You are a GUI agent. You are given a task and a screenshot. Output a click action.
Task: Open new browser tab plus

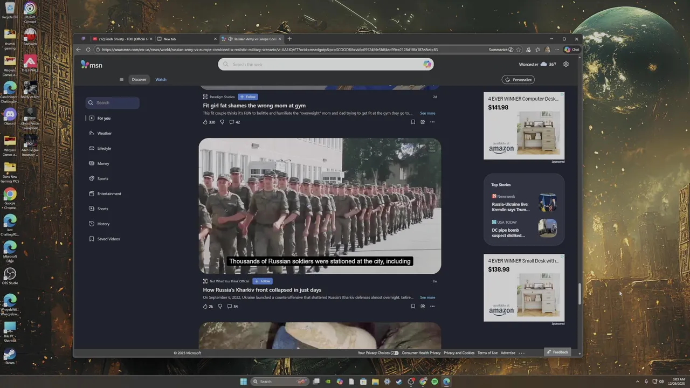pos(289,39)
